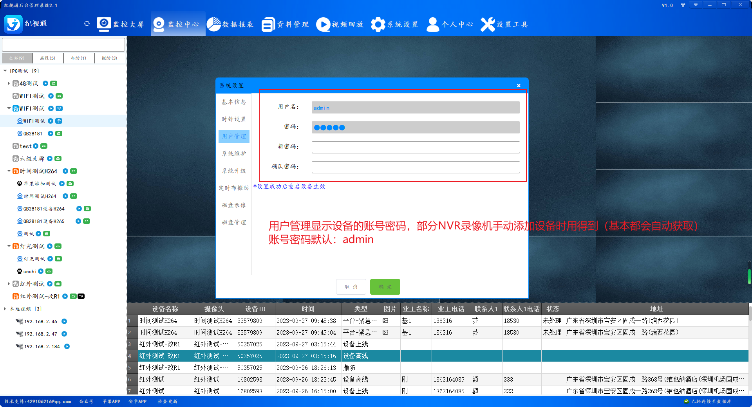Click the network icon beside GB28181设备H265

(x=87, y=221)
